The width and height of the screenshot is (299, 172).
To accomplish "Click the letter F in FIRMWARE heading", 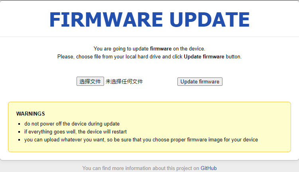I will click(x=55, y=19).
